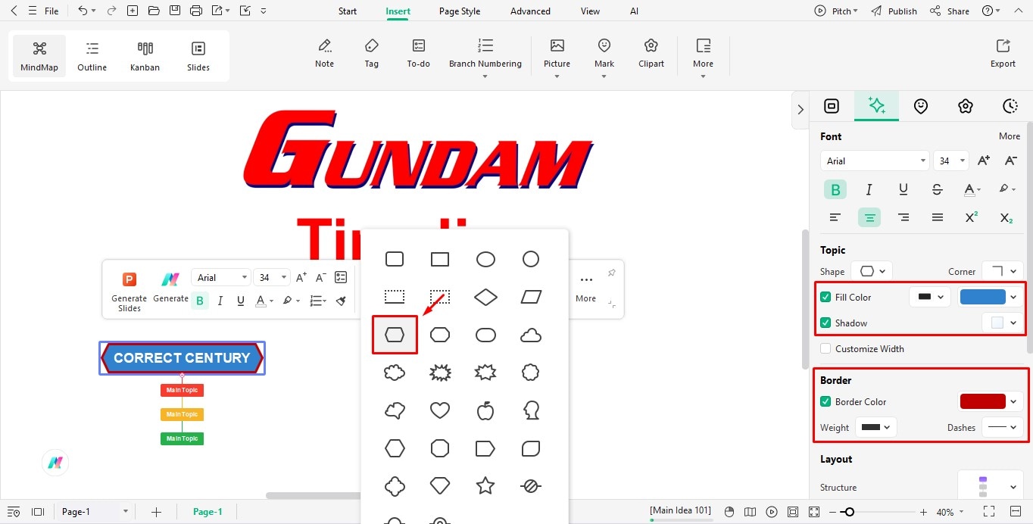This screenshot has height=524, width=1033.
Task: Select the Page-1 sheet tab
Action: (208, 512)
